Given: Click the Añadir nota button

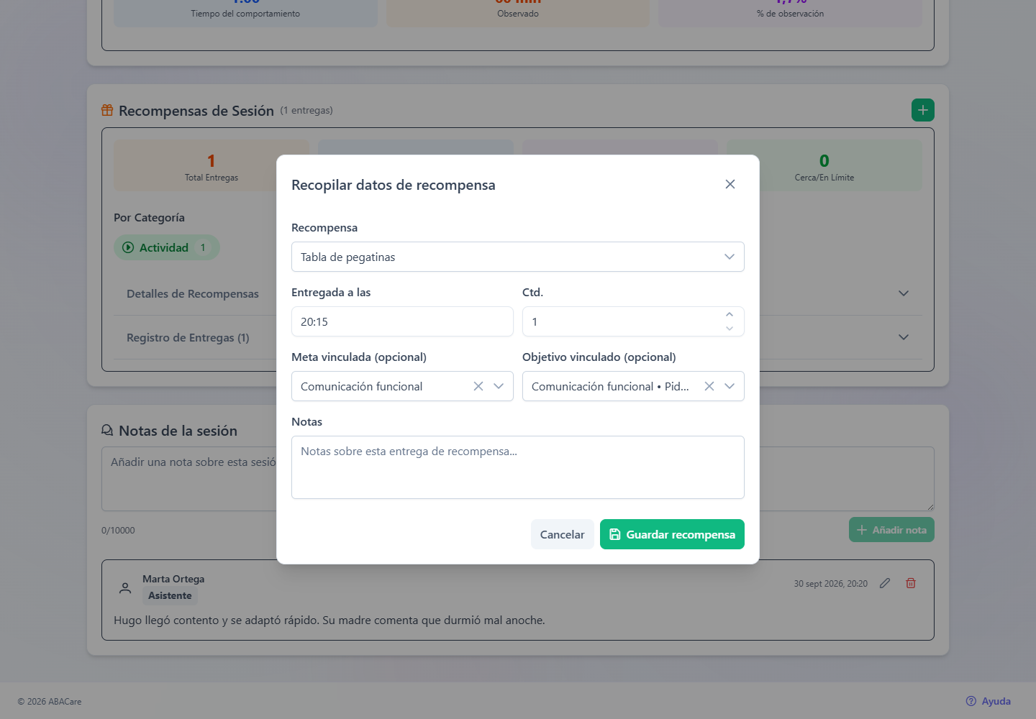Looking at the screenshot, I should tap(891, 530).
